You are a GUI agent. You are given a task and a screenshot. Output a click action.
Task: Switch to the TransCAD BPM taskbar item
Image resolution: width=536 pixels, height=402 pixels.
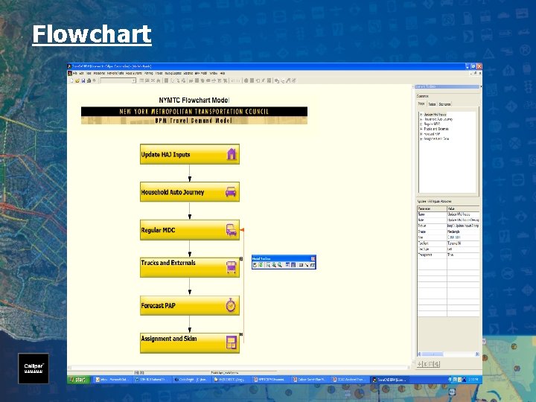389,380
